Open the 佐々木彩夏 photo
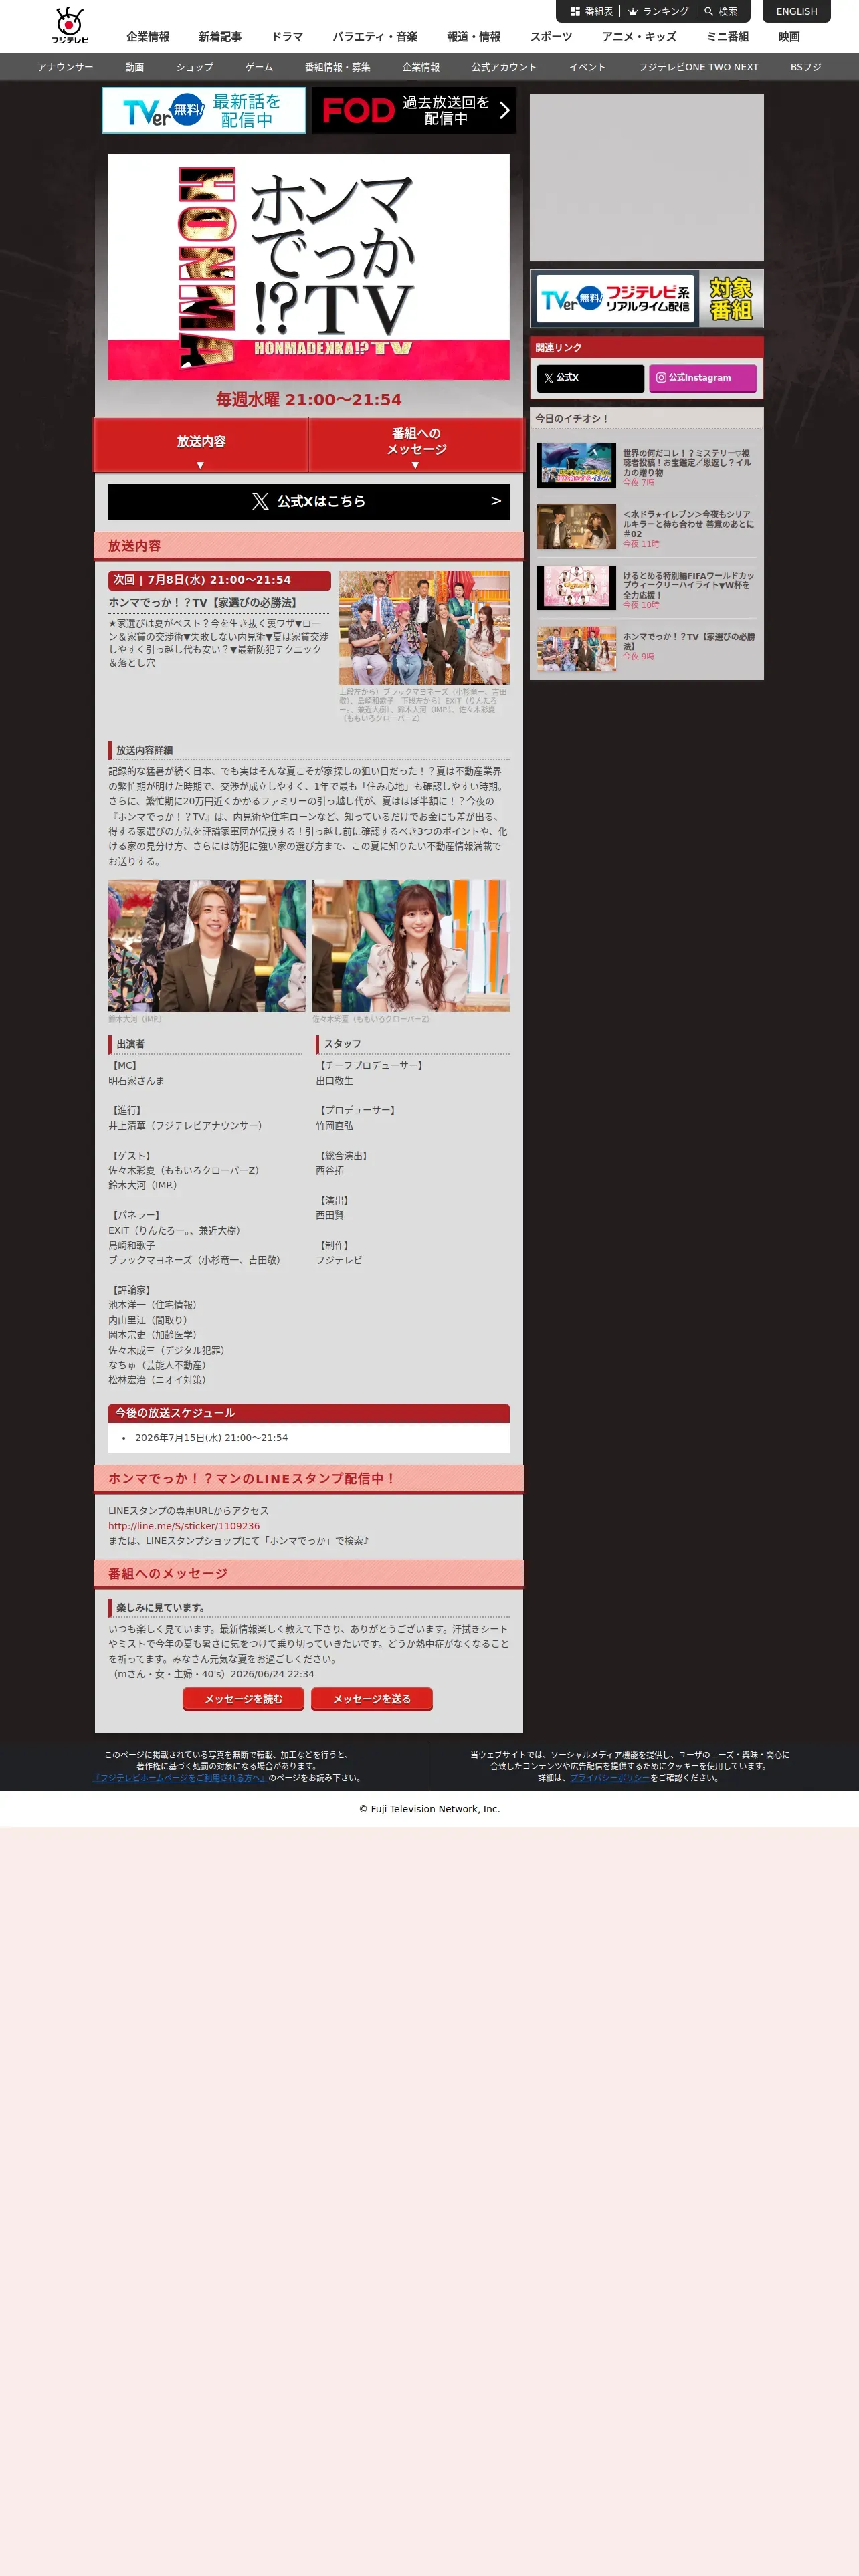The image size is (859, 2576). tap(411, 945)
